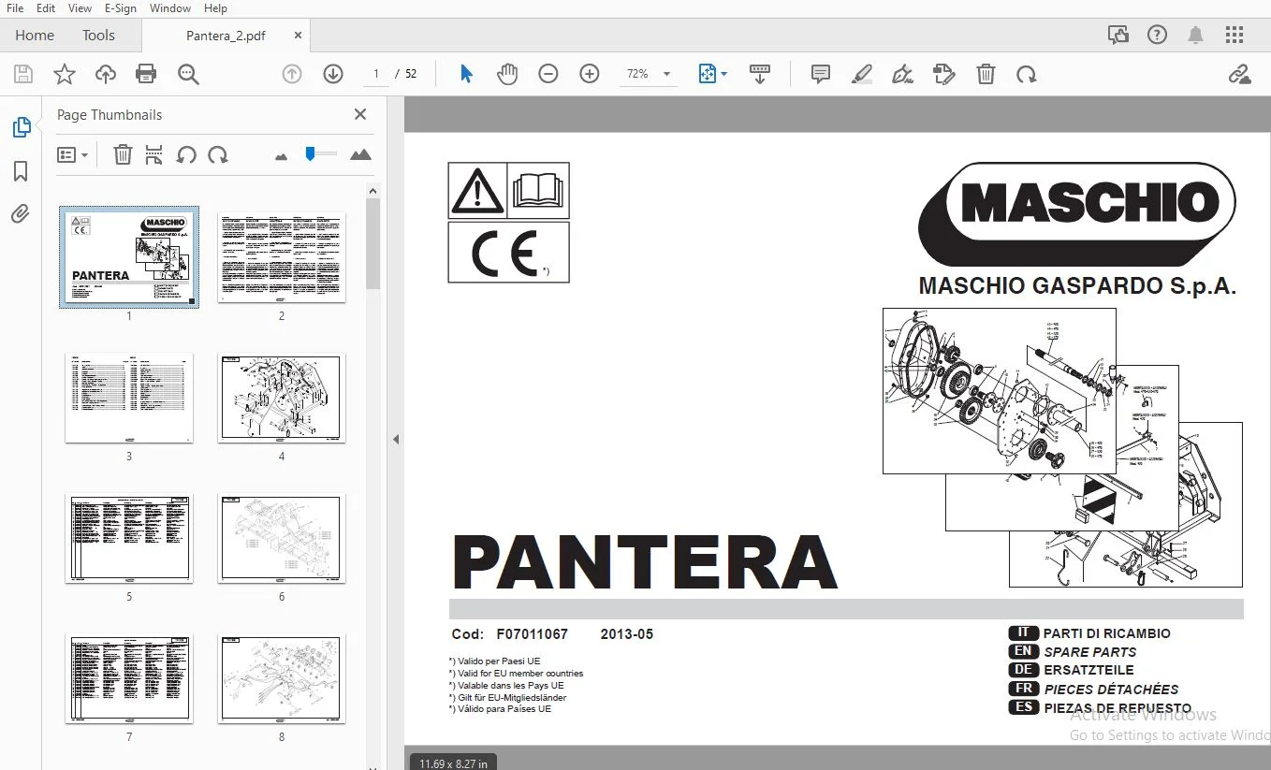Click the scrolling mode keyboard icon
This screenshot has width=1271, height=770.
coord(760,74)
